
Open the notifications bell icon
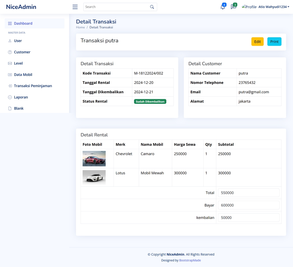pos(222,7)
